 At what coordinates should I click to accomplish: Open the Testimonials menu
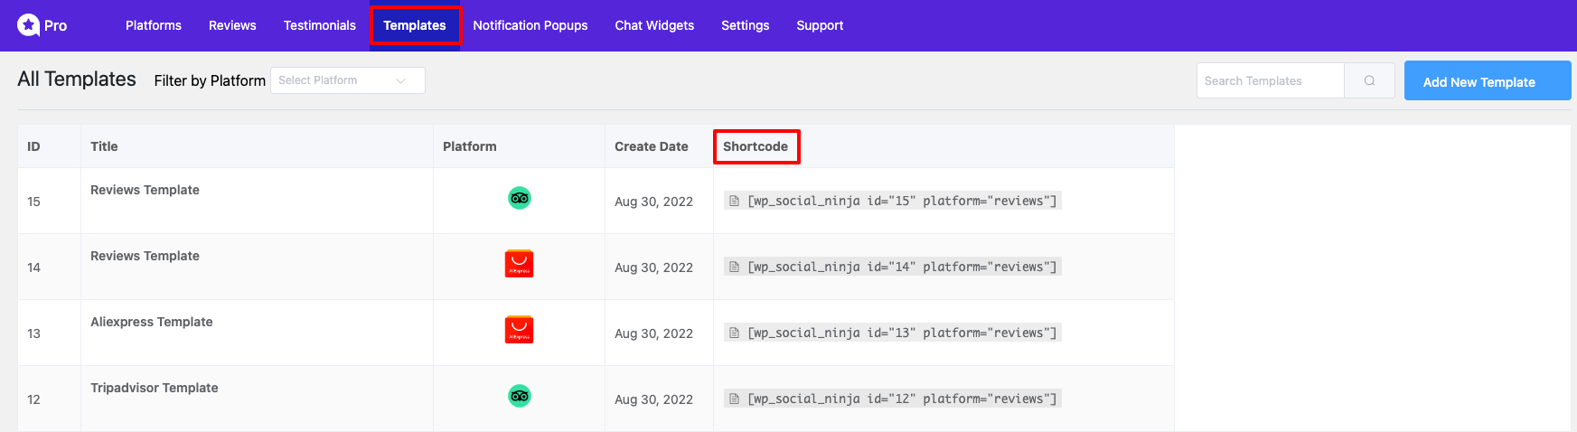pos(320,25)
